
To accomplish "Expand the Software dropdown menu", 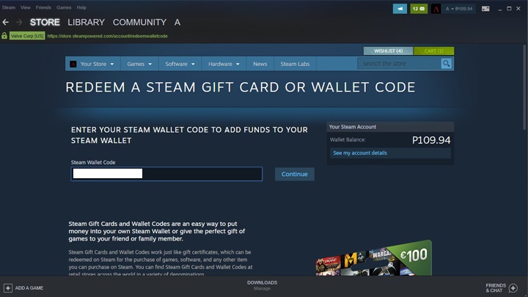I will (180, 64).
